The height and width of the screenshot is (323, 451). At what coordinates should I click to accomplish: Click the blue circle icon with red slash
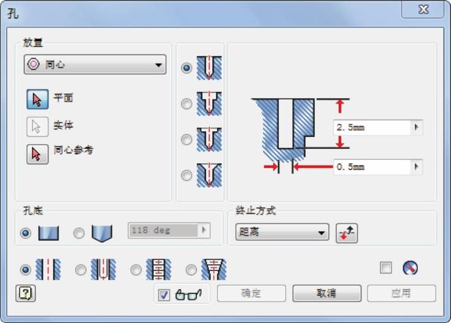click(410, 268)
